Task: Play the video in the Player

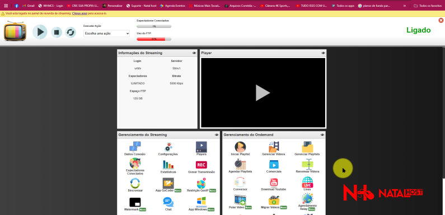Action: coord(263,93)
